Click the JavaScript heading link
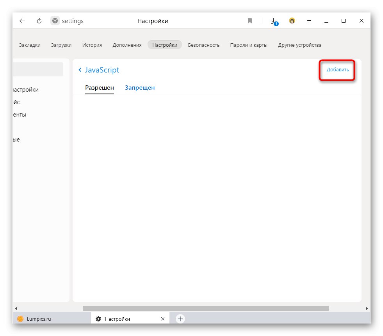Image resolution: width=383 pixels, height=336 pixels. point(102,70)
